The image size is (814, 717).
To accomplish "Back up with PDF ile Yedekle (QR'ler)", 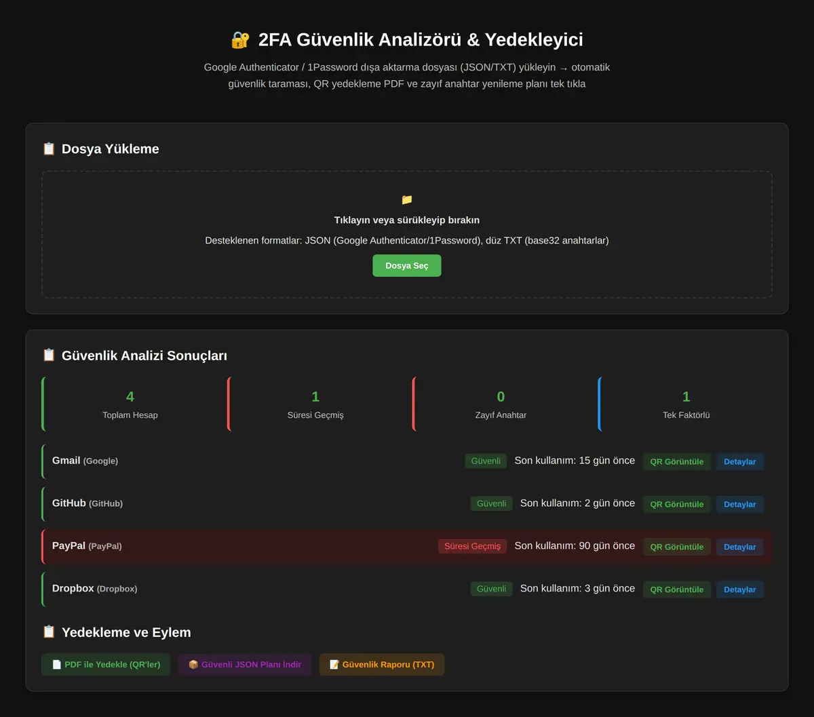I will coord(106,665).
